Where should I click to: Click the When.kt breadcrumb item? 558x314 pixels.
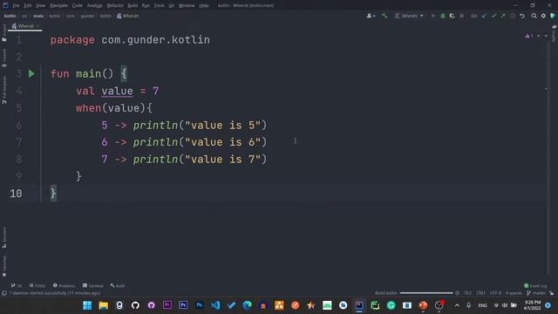click(128, 16)
